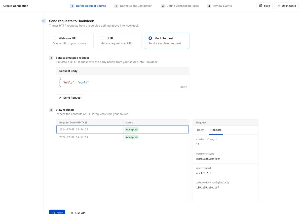
Task: Click the Use API link
Action: [78, 213]
